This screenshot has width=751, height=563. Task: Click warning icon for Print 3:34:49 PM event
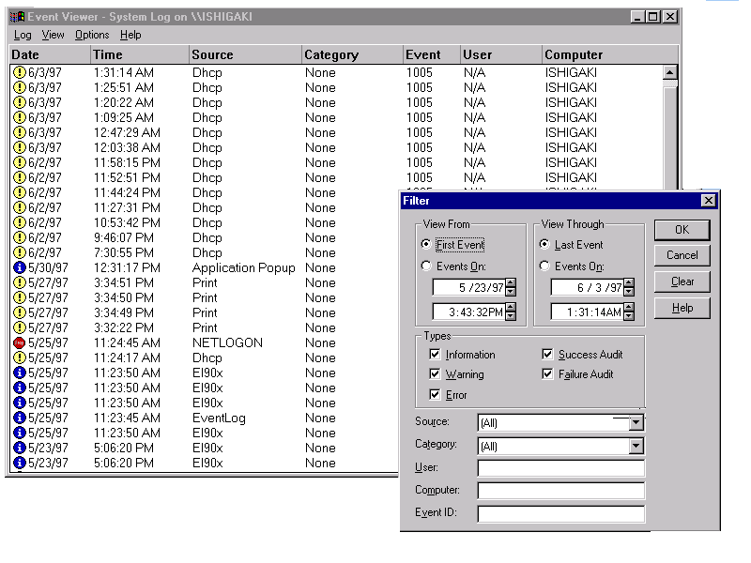pyautogui.click(x=19, y=312)
